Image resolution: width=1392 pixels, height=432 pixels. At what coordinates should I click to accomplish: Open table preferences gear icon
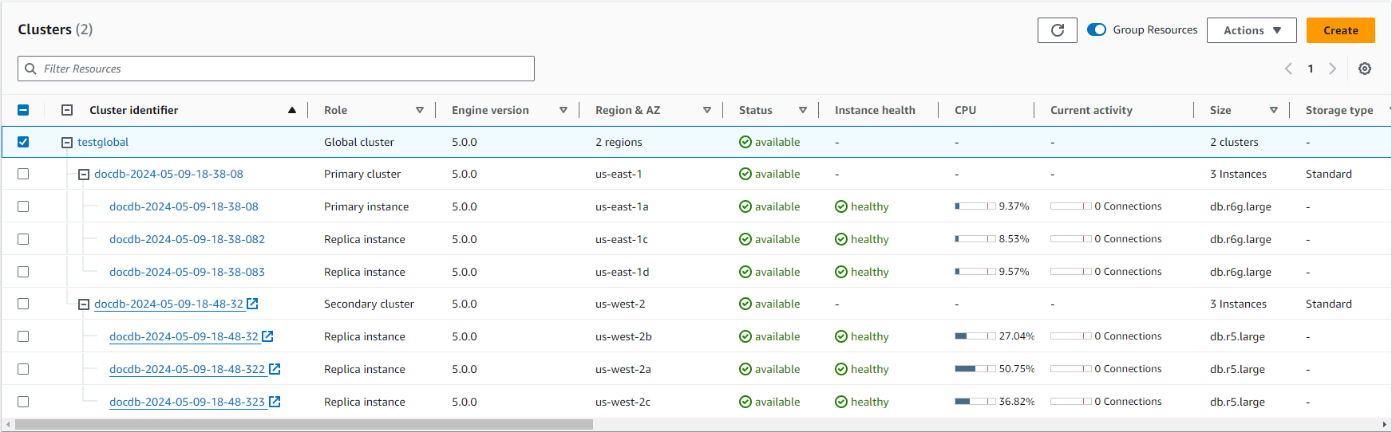(x=1365, y=69)
